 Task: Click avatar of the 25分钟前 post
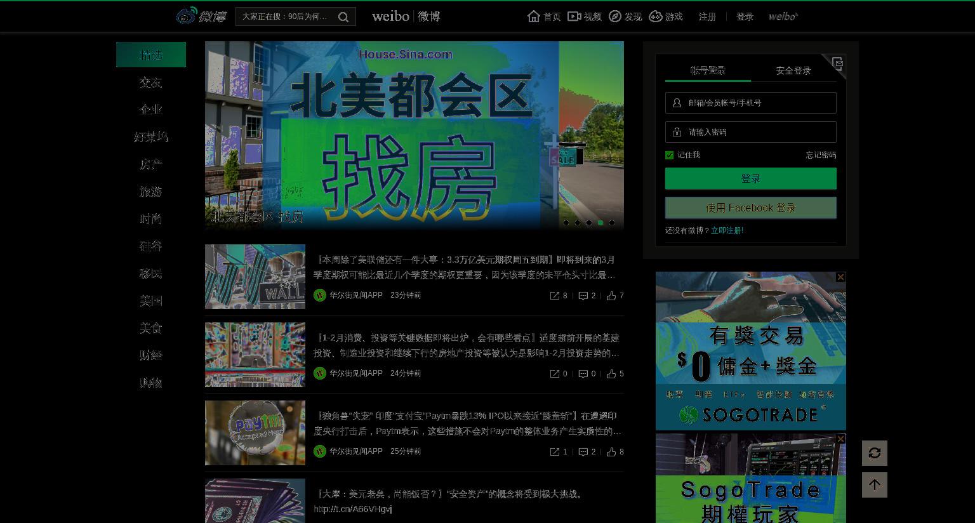320,451
